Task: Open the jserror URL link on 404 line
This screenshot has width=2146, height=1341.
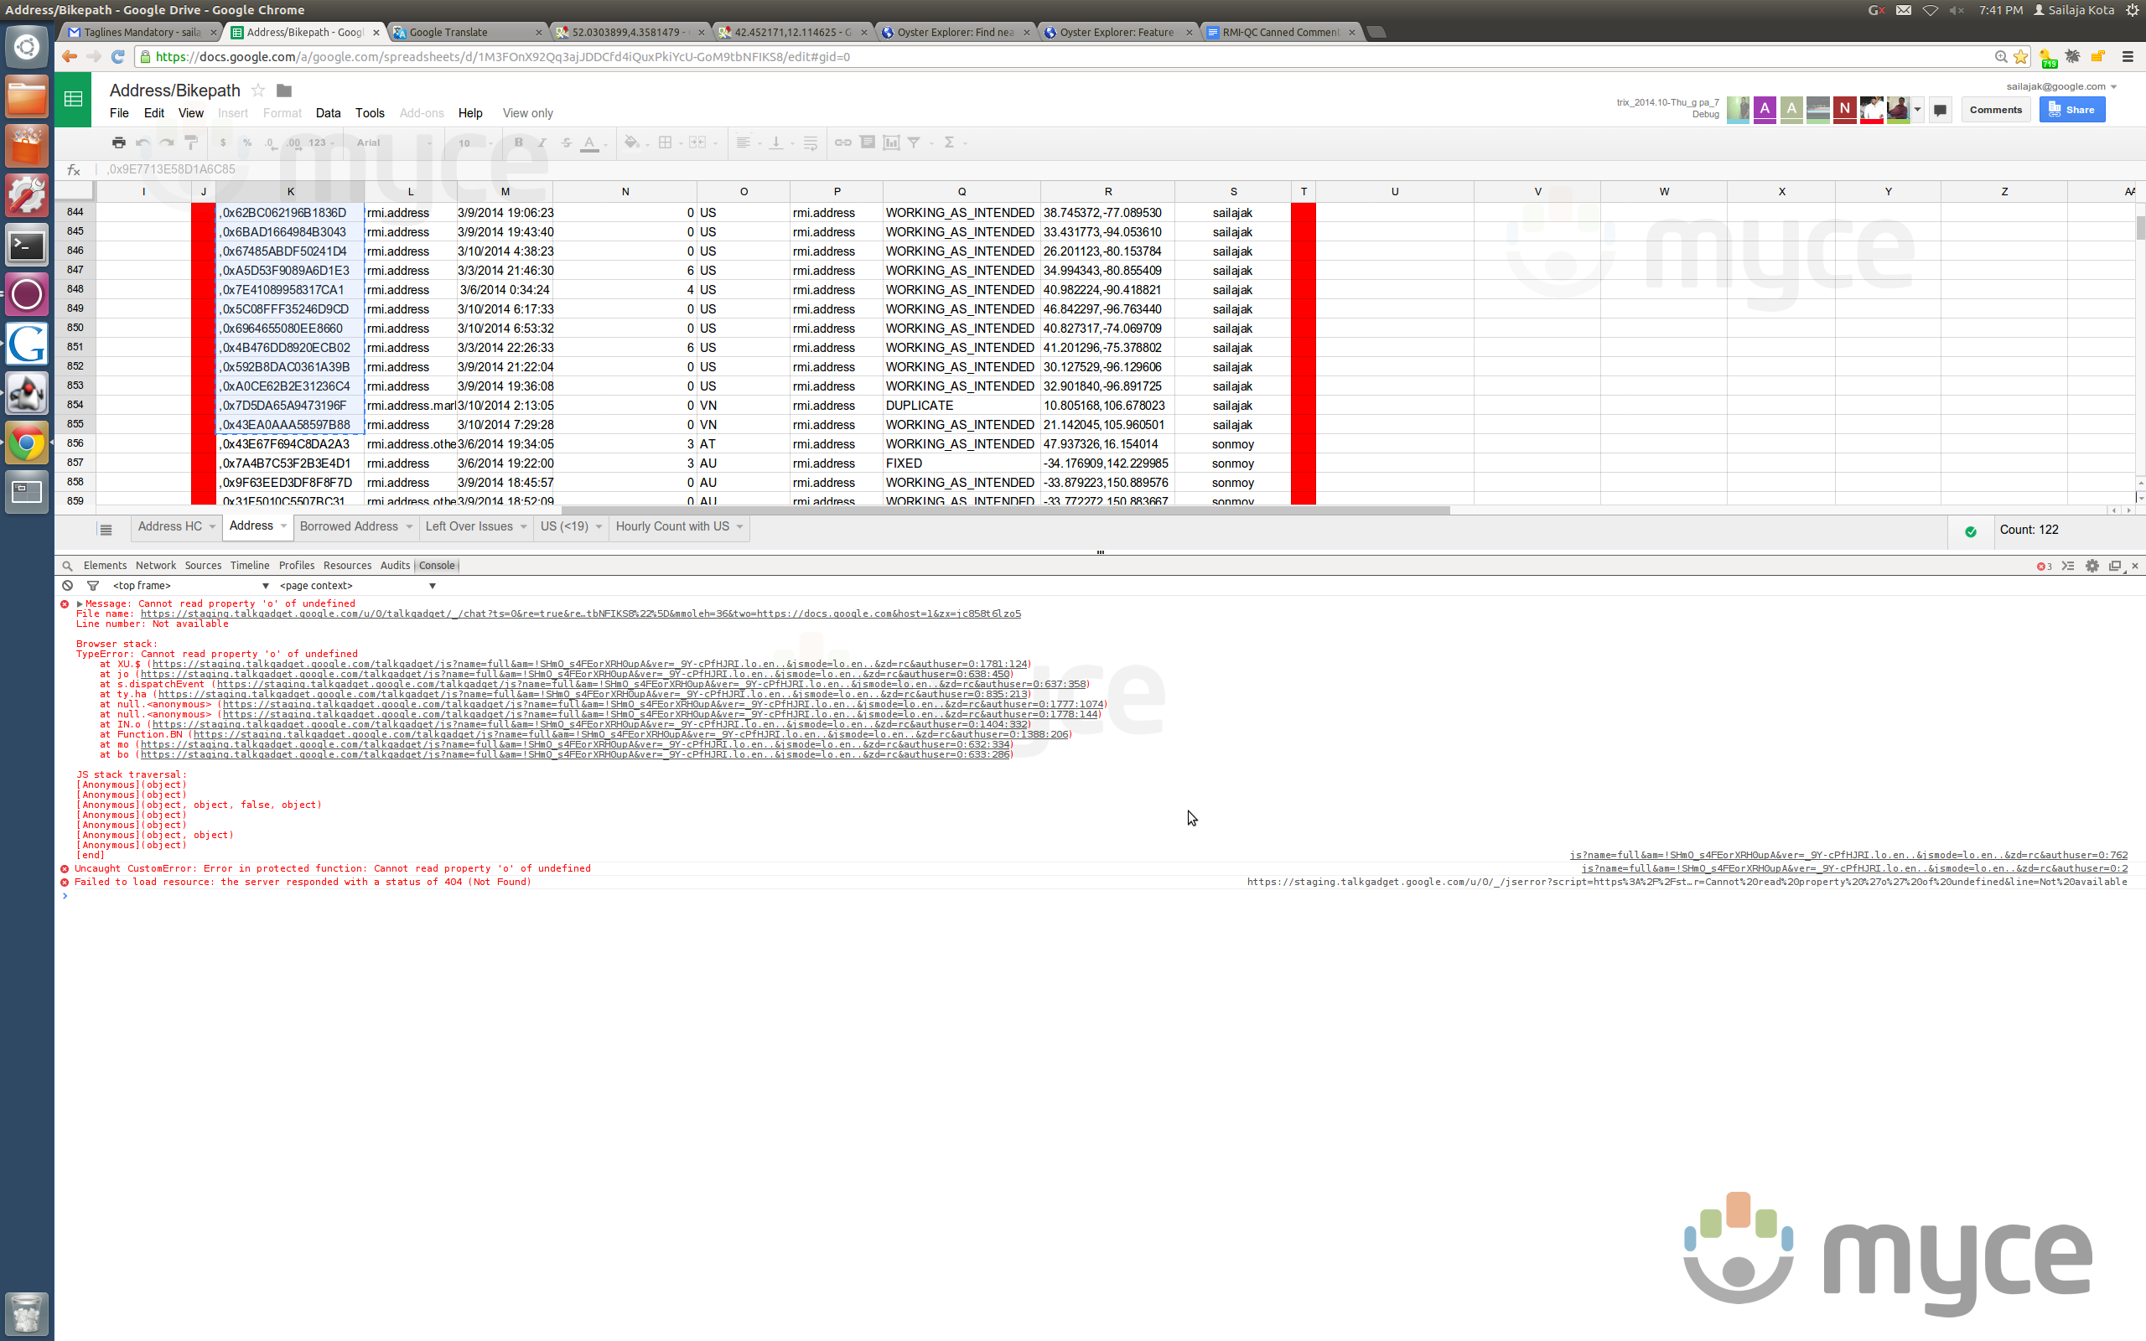Action: point(1687,883)
